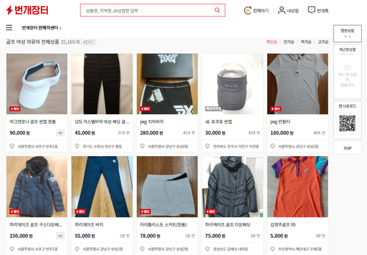Click the 골프 여성 의류의 전체상품 heading
Image resolution: width=367 pixels, height=255 pixels.
pyautogui.click(x=33, y=42)
